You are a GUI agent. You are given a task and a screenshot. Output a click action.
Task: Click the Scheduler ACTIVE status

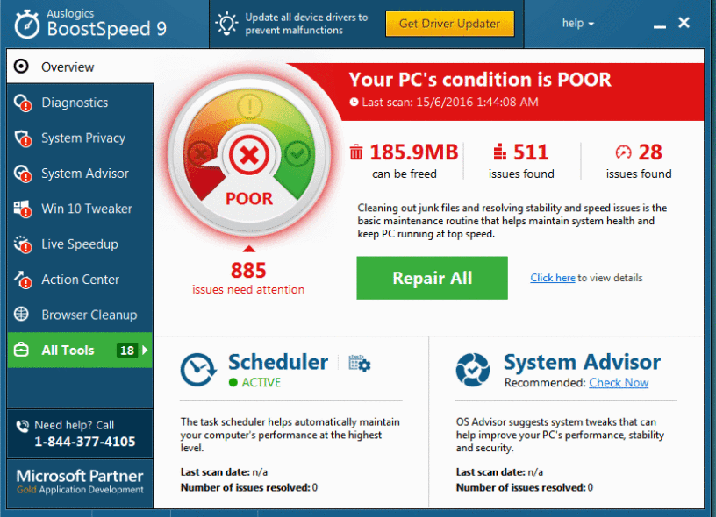tap(254, 383)
